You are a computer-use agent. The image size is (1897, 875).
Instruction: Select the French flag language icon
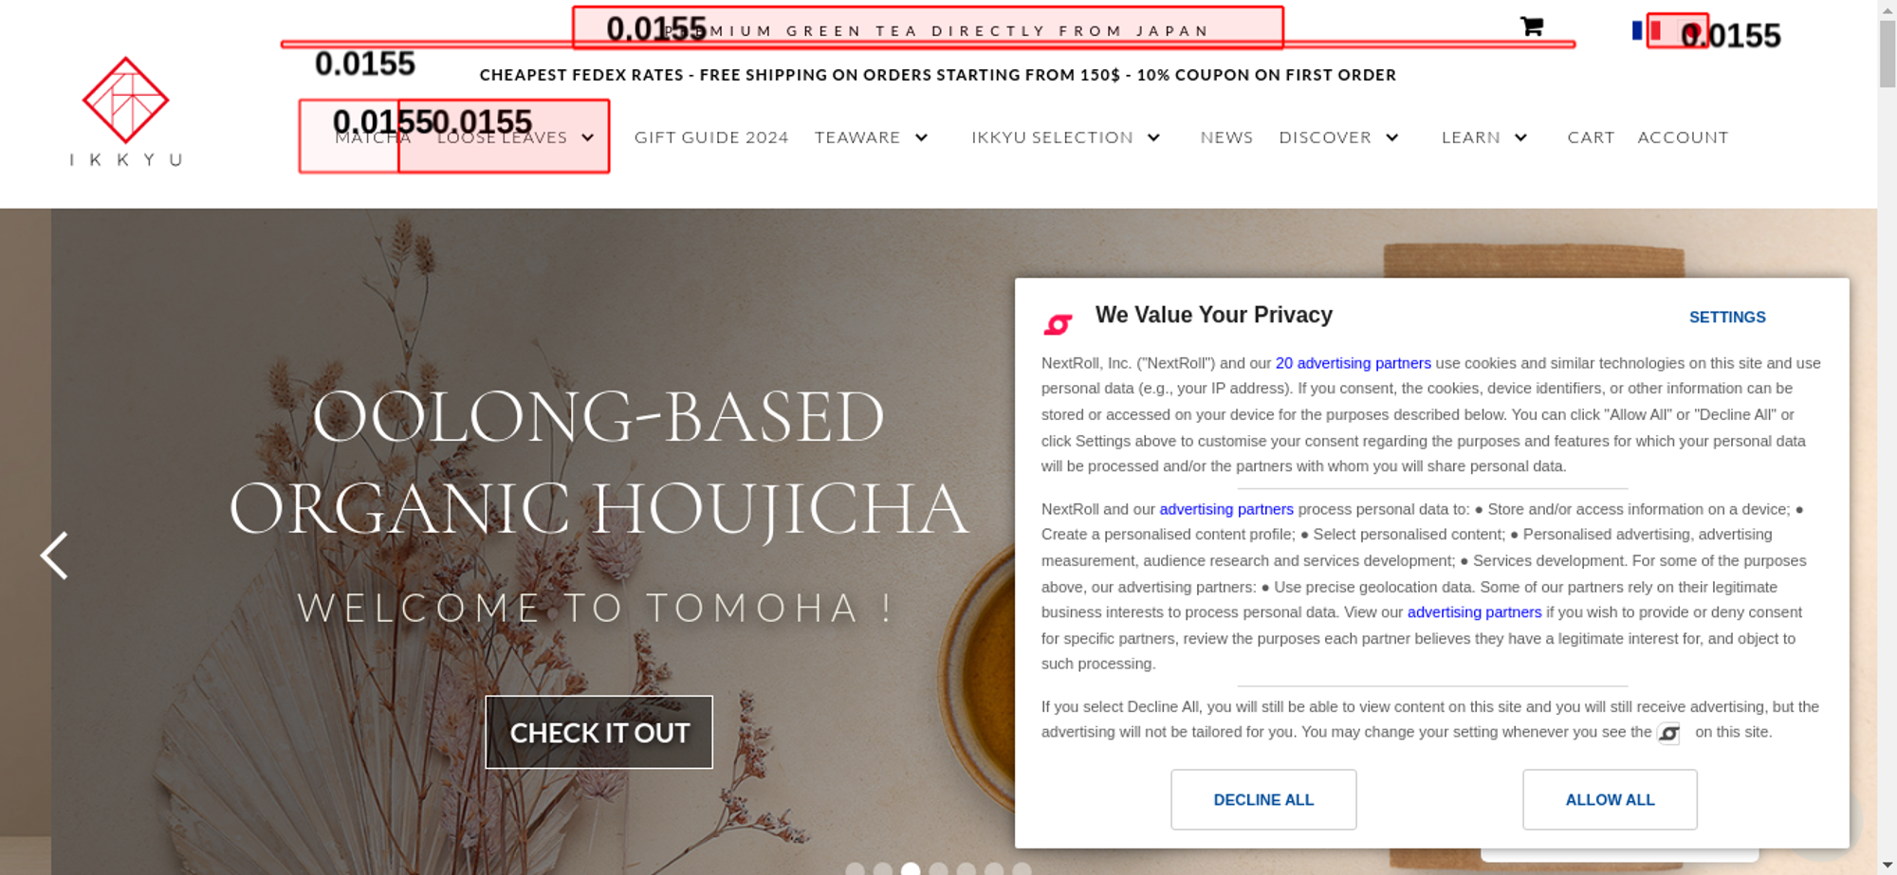(1646, 30)
